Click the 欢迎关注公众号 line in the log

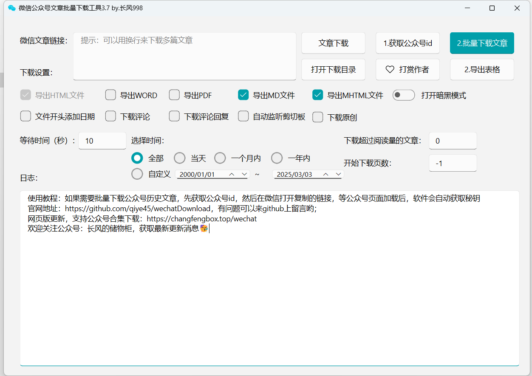click(118, 229)
